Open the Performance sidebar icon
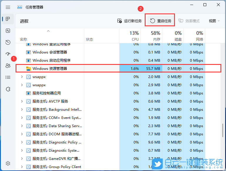226x171 pixels. pos(8,31)
